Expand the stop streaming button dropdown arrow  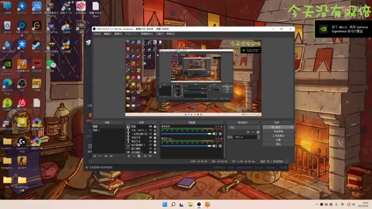pyautogui.click(x=292, y=127)
